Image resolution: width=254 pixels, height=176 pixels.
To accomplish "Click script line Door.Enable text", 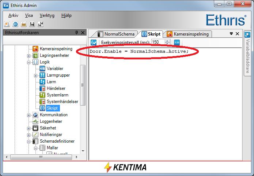I will pyautogui.click(x=139, y=51).
